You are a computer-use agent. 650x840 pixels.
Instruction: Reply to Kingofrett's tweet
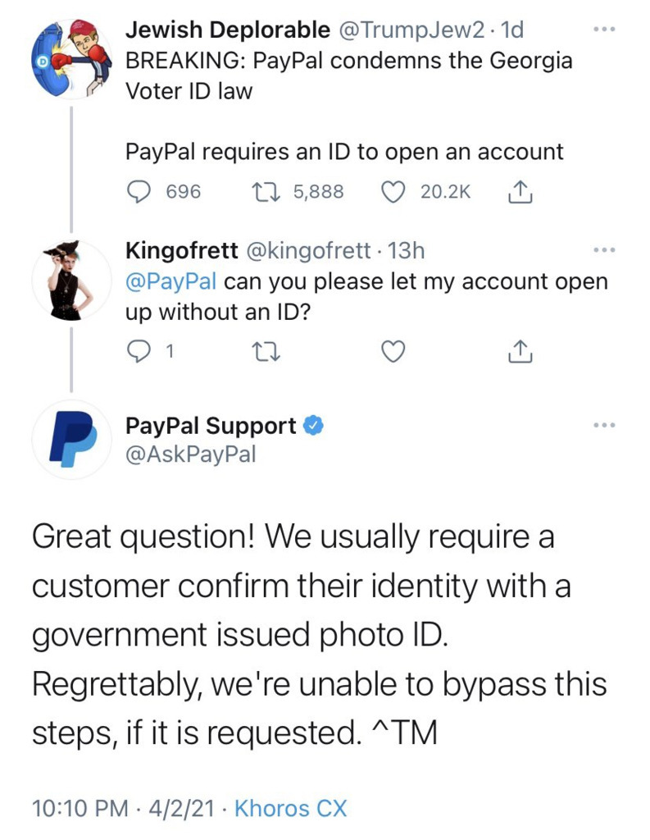(x=139, y=351)
